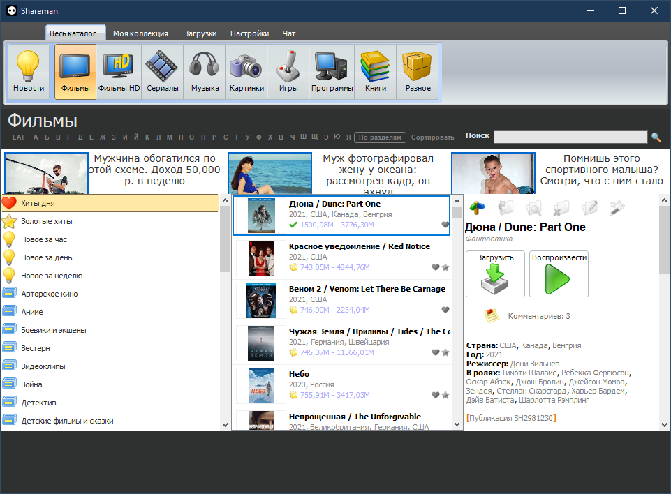The height and width of the screenshot is (494, 671).
Task: Click down arrow of category list scrollbar
Action: click(x=225, y=425)
